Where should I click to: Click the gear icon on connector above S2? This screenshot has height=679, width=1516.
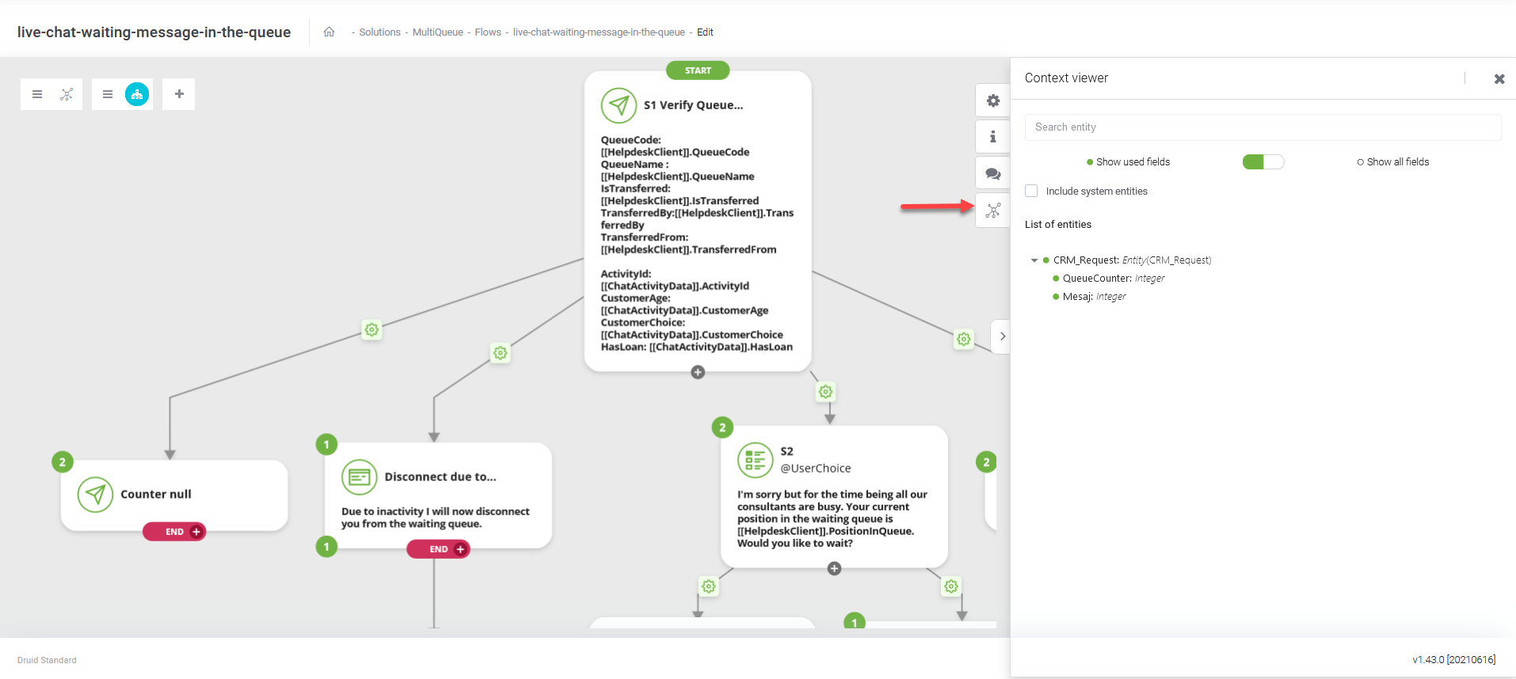point(825,392)
